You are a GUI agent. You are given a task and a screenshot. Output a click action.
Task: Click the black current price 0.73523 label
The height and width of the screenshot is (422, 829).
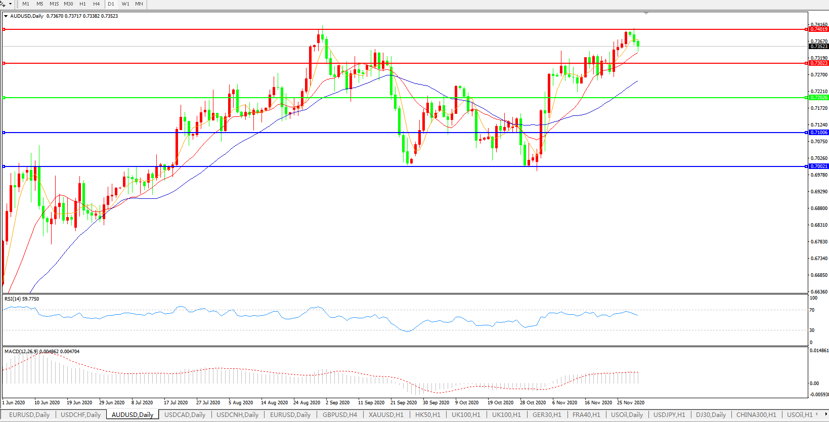click(819, 47)
